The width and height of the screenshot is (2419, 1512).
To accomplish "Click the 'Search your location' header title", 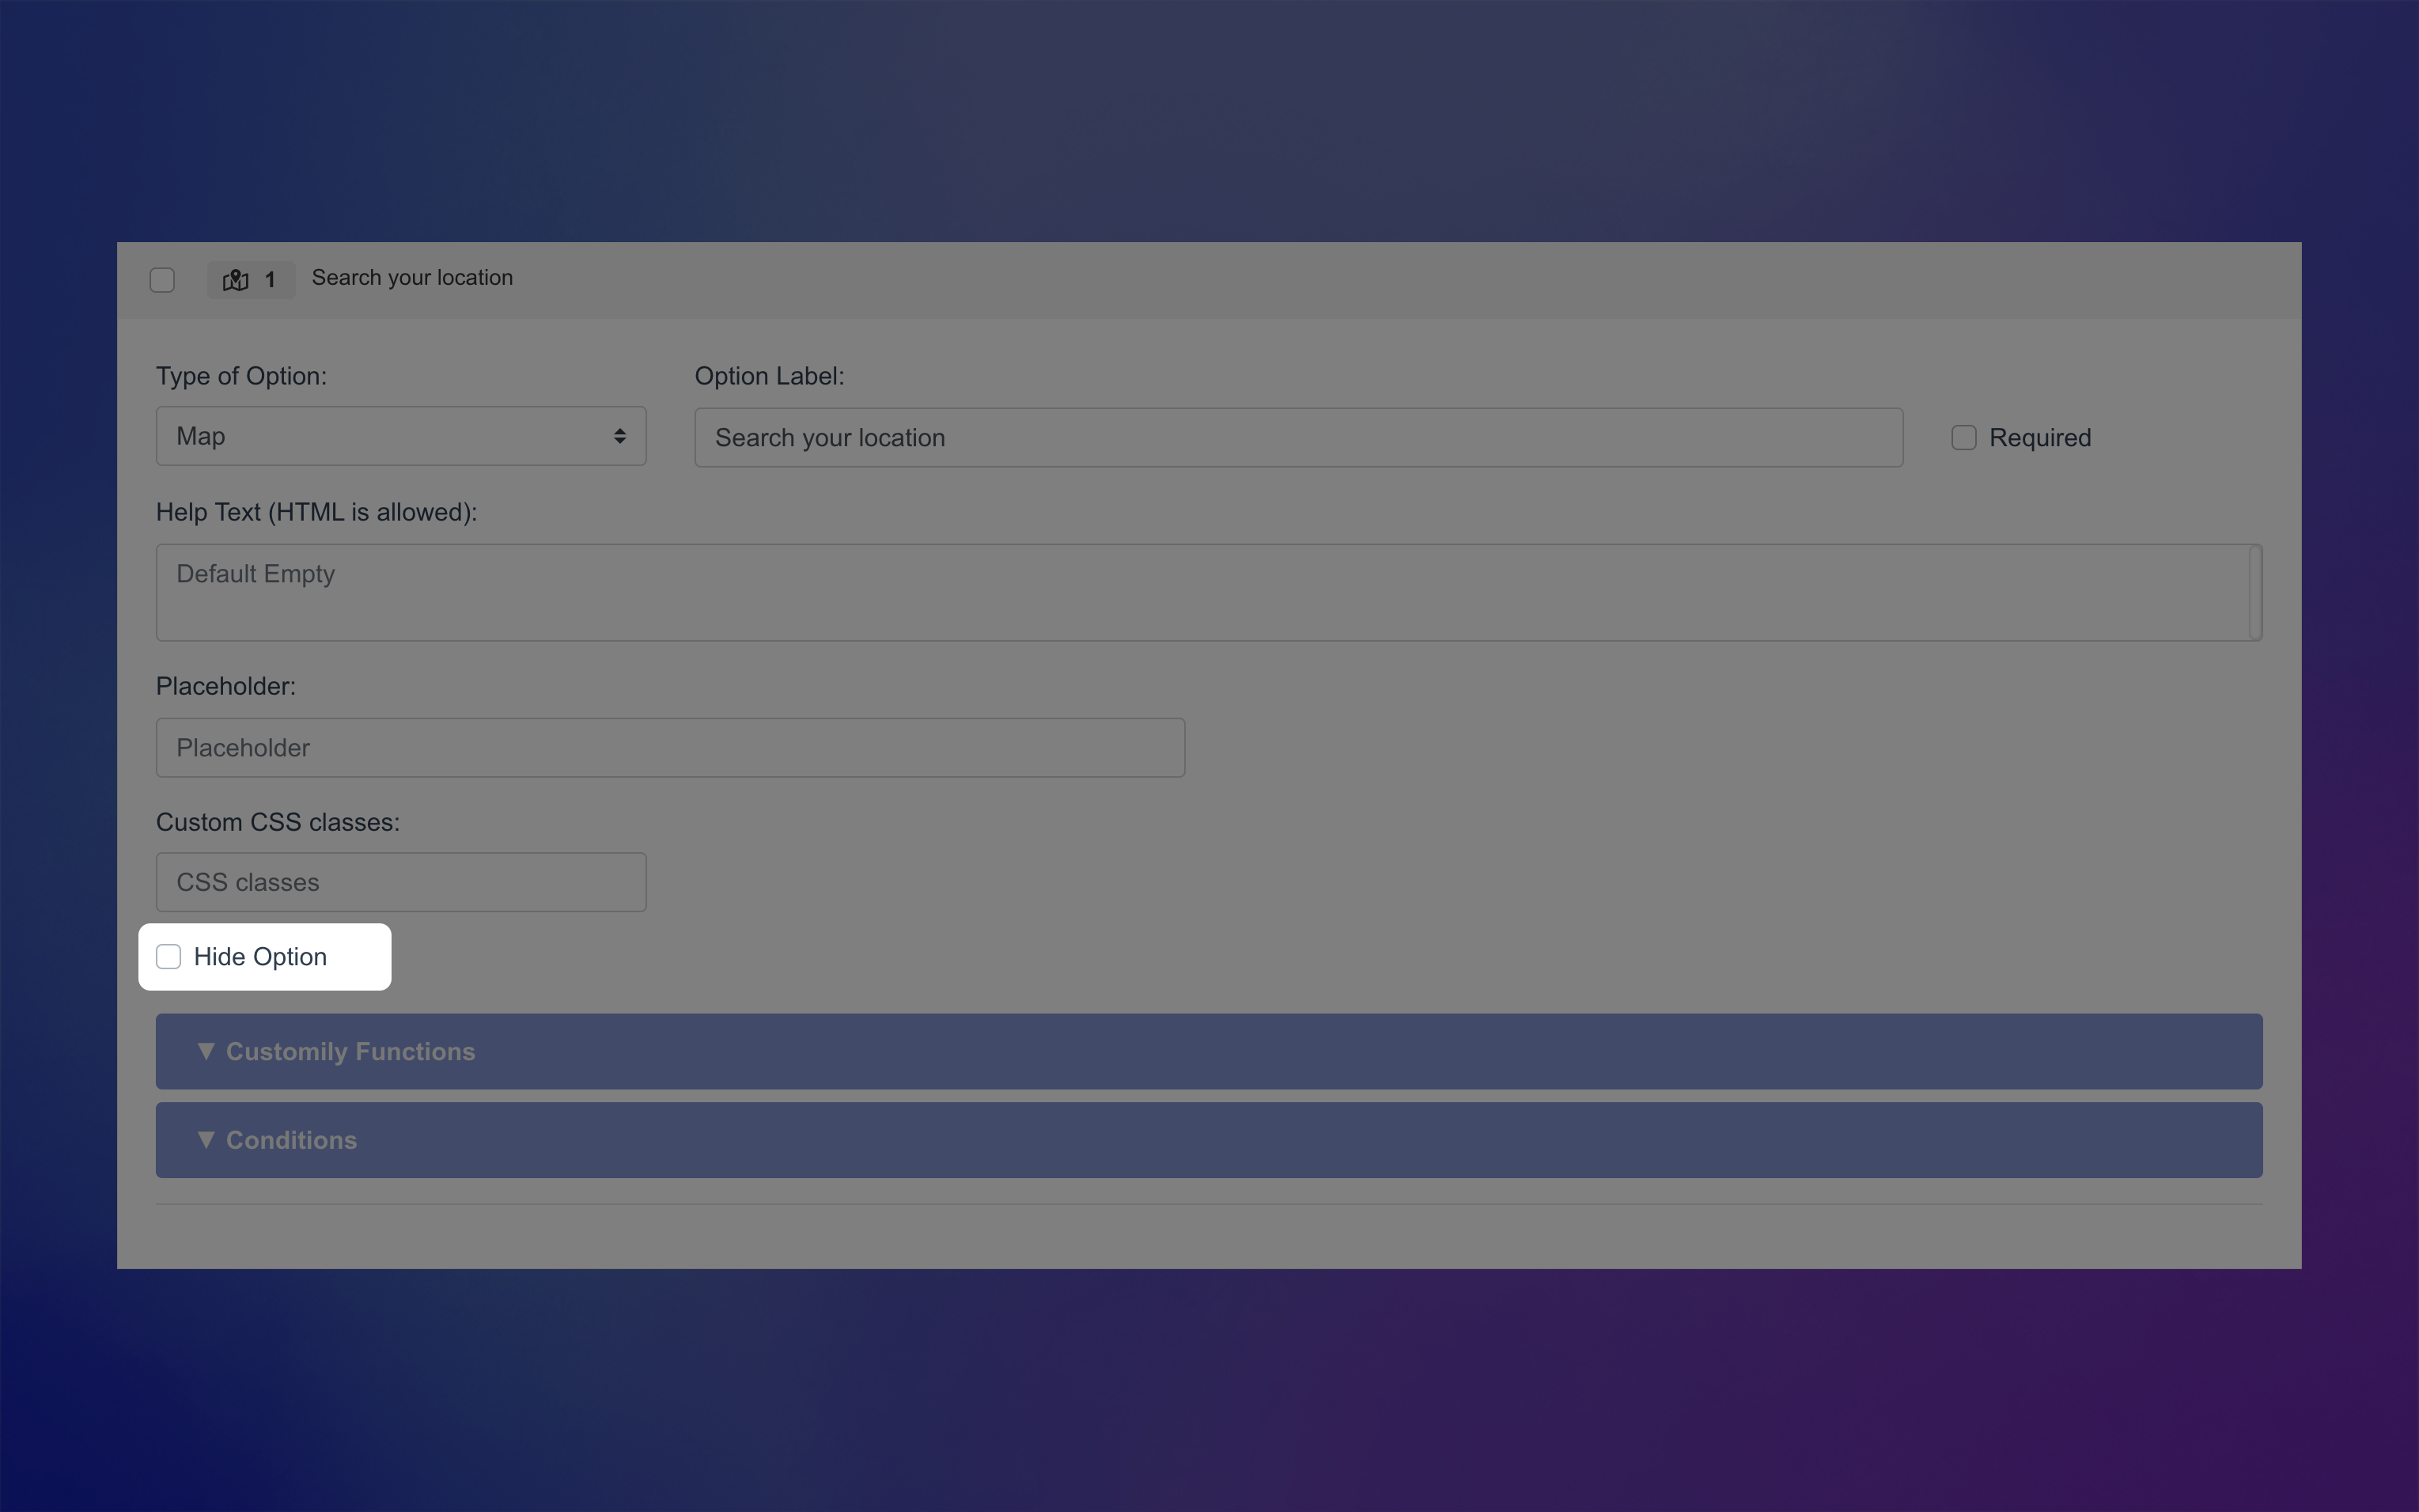I will tap(412, 278).
